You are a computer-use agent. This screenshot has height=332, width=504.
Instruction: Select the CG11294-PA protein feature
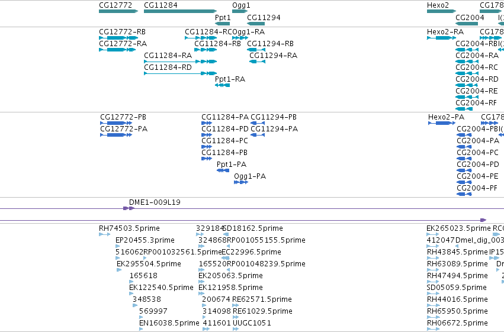258,135
